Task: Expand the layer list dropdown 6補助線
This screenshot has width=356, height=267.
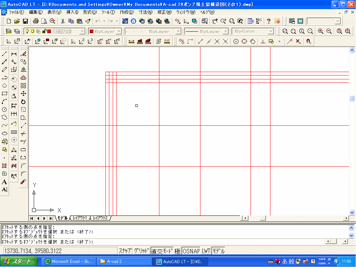Action: coord(82,31)
